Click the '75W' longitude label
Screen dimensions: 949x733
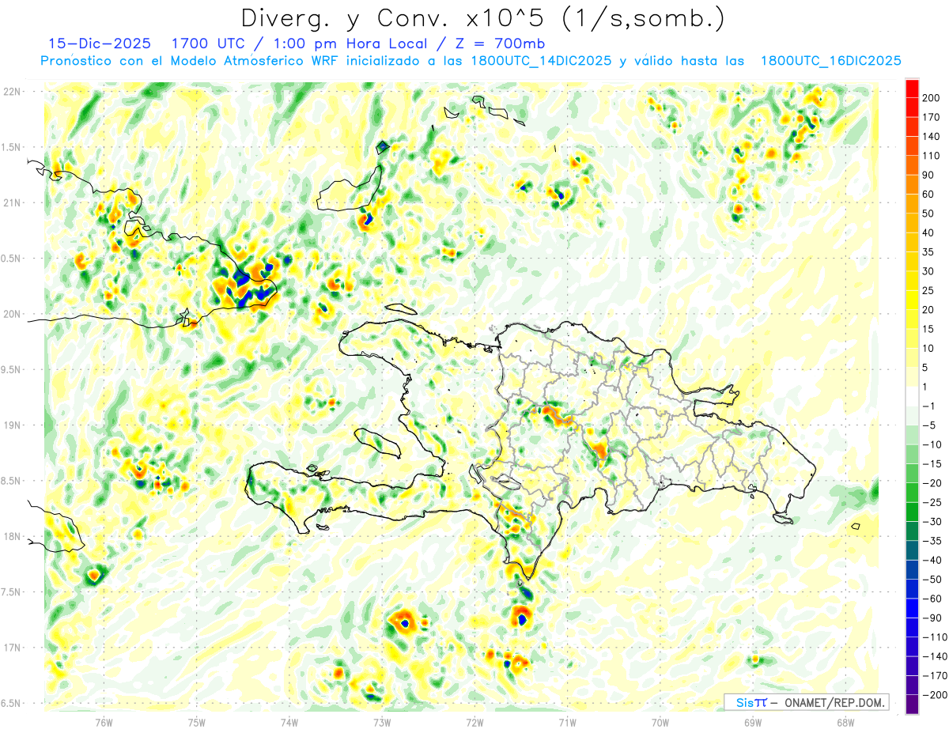tap(196, 722)
